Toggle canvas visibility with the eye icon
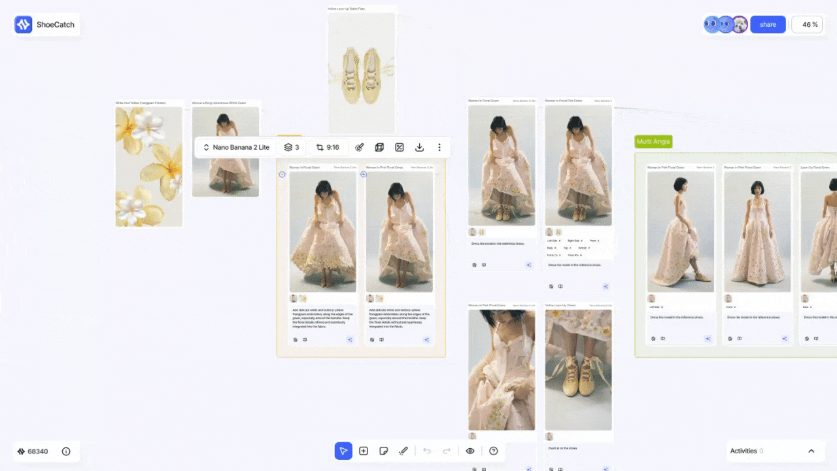Screen dimensions: 837x471 (470, 451)
